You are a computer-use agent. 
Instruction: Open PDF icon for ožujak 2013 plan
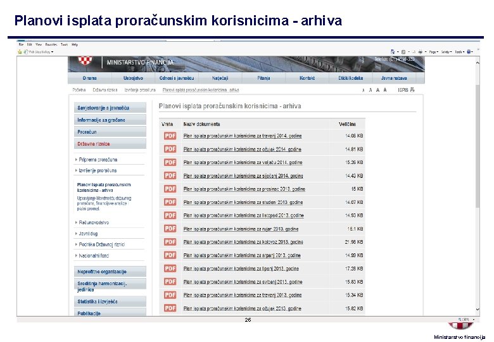coord(170,308)
